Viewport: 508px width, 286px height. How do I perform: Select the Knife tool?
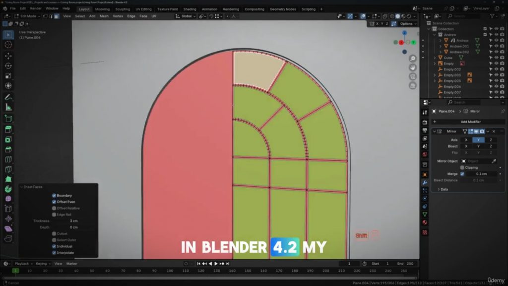pos(8,169)
